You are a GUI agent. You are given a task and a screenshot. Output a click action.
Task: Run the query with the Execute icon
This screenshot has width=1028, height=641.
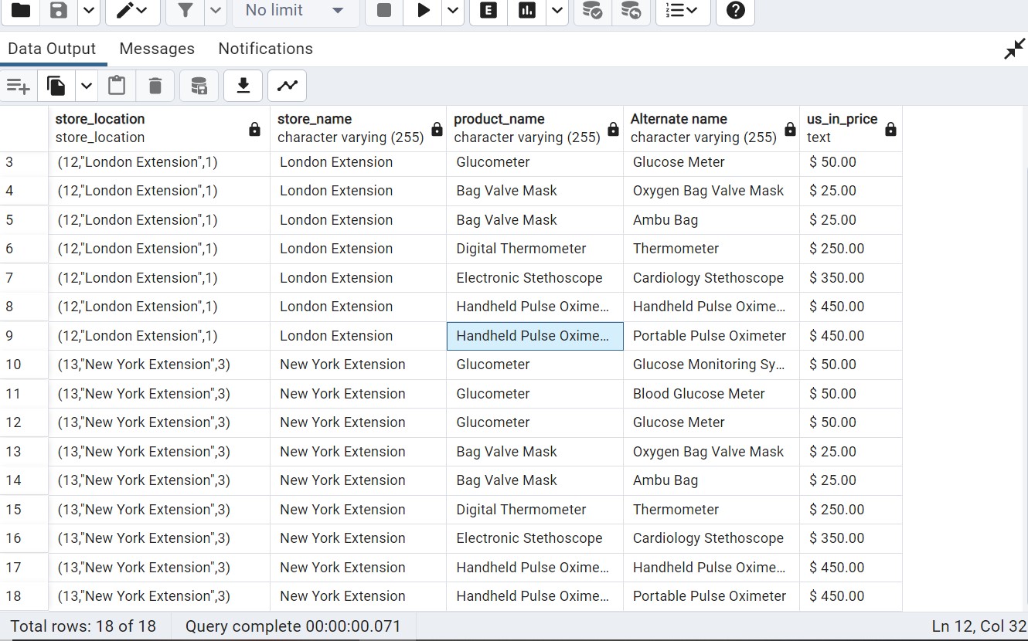pyautogui.click(x=422, y=11)
